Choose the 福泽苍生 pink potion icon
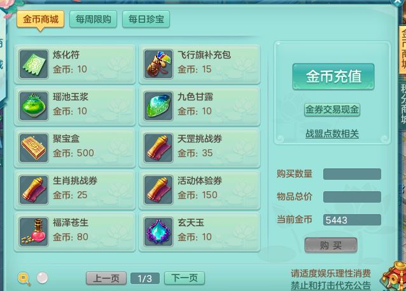 point(34,231)
